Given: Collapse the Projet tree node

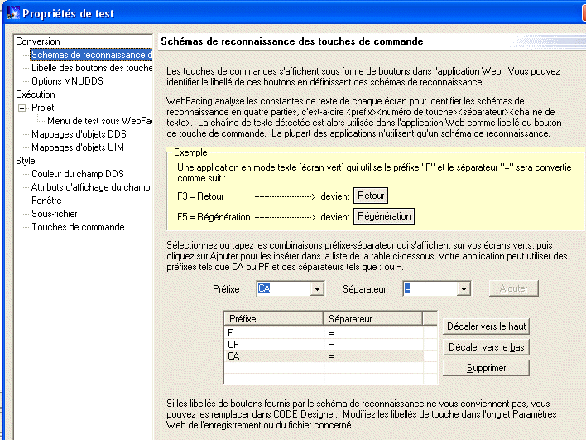Looking at the screenshot, I should tap(22, 108).
